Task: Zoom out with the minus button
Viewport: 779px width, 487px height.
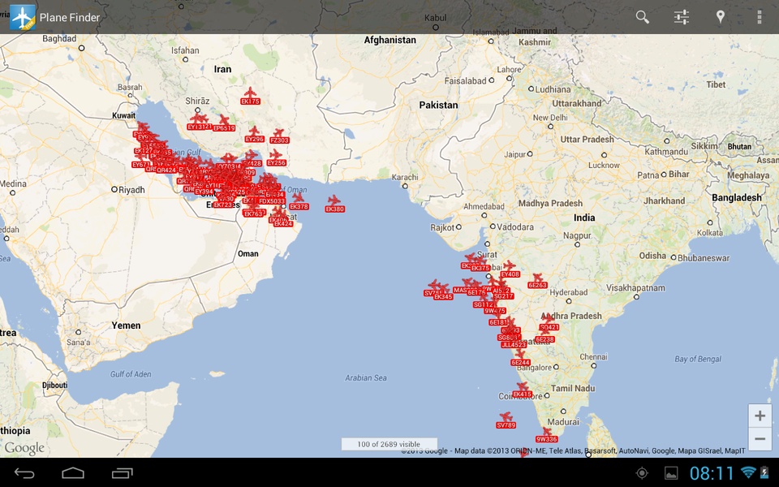Action: (x=760, y=439)
